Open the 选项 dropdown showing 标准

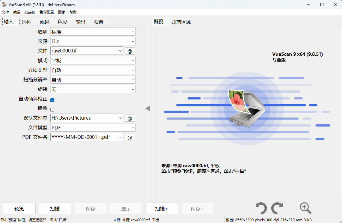pos(93,32)
